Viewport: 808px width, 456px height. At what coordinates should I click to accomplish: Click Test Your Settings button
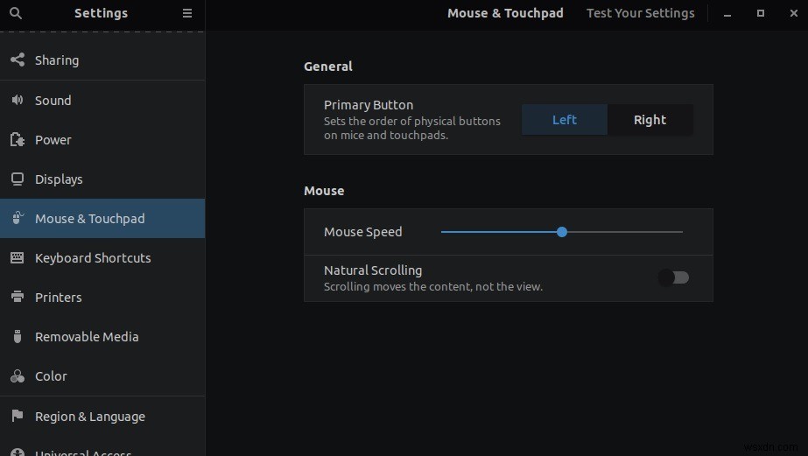pyautogui.click(x=640, y=13)
